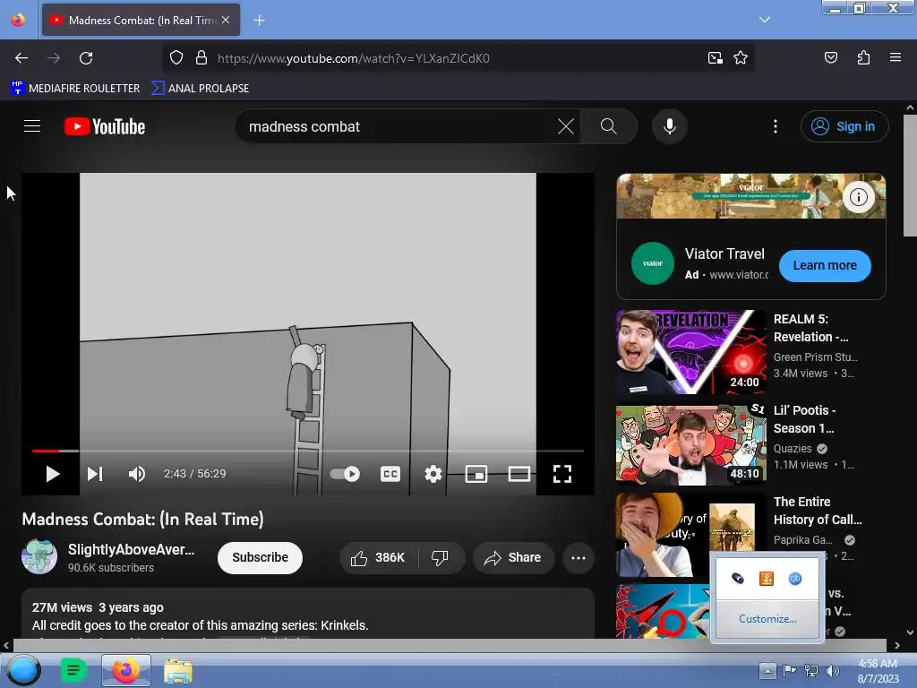Open the tracking protection shield icon

pyautogui.click(x=176, y=58)
